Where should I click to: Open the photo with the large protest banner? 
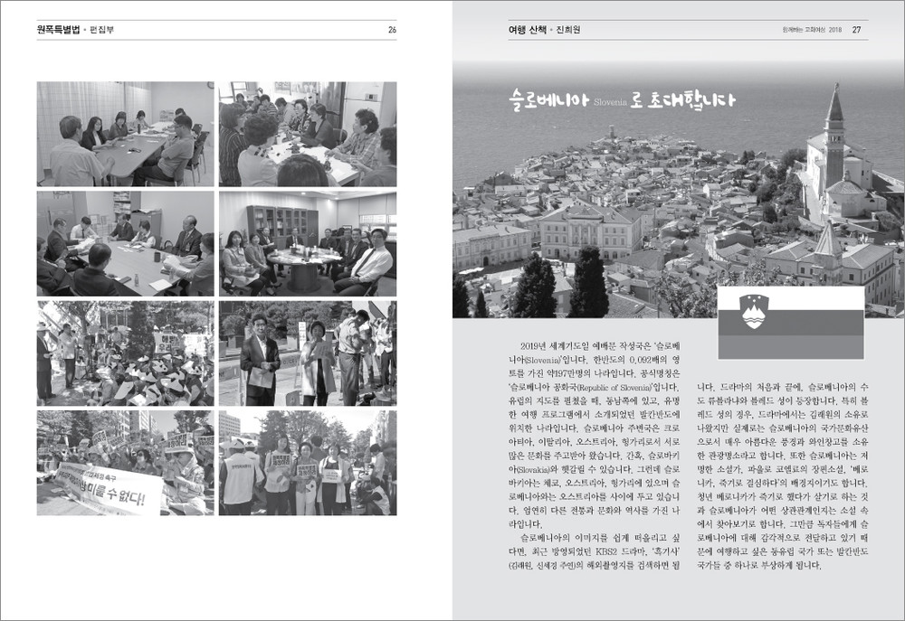[125, 462]
